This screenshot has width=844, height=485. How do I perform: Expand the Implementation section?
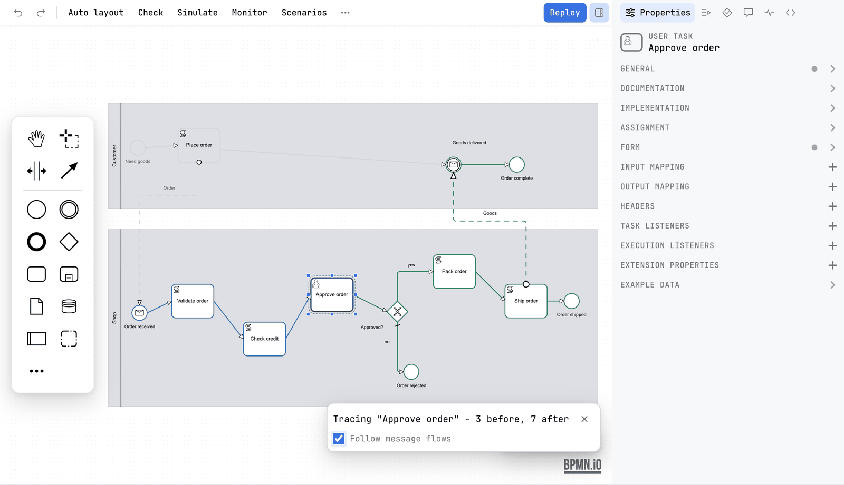(728, 108)
